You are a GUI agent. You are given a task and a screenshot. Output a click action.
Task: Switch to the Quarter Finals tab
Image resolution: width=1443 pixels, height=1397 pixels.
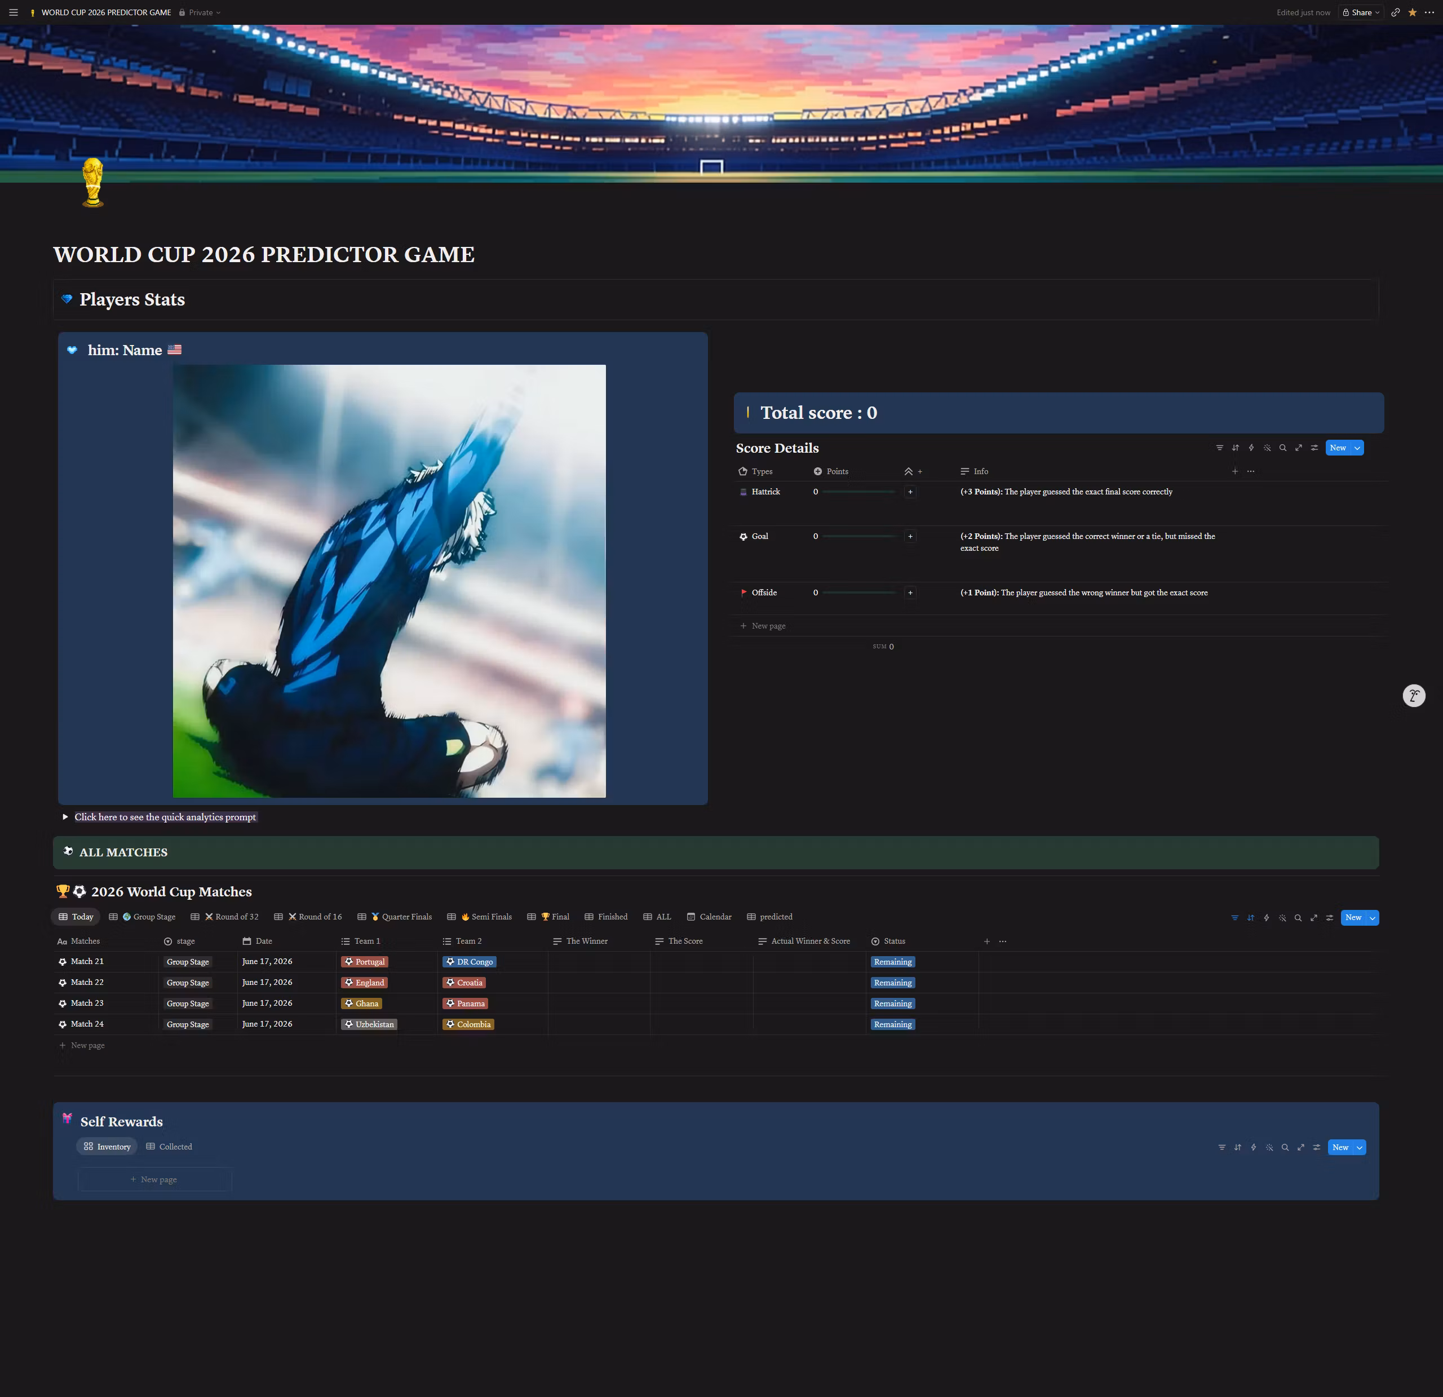[x=395, y=917]
